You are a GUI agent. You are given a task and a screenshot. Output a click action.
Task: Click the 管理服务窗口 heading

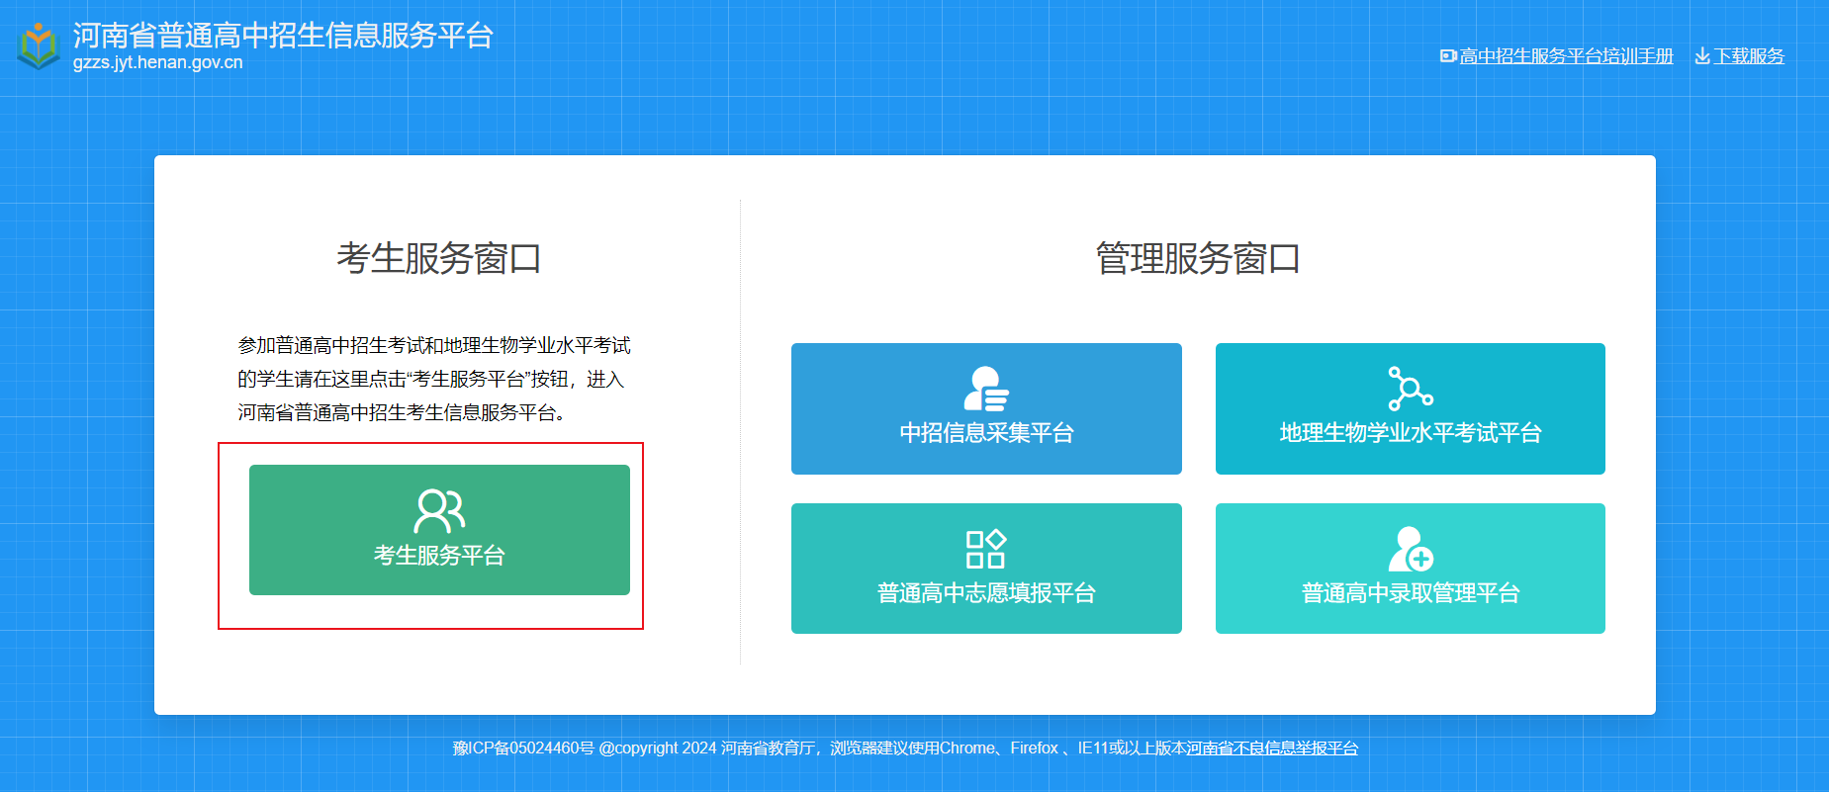pyautogui.click(x=1197, y=259)
